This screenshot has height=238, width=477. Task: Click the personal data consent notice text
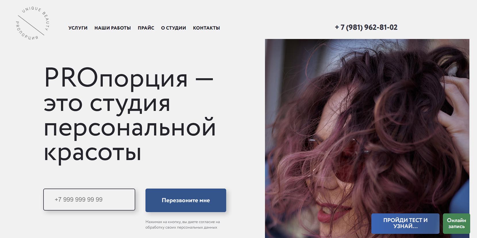click(x=182, y=225)
